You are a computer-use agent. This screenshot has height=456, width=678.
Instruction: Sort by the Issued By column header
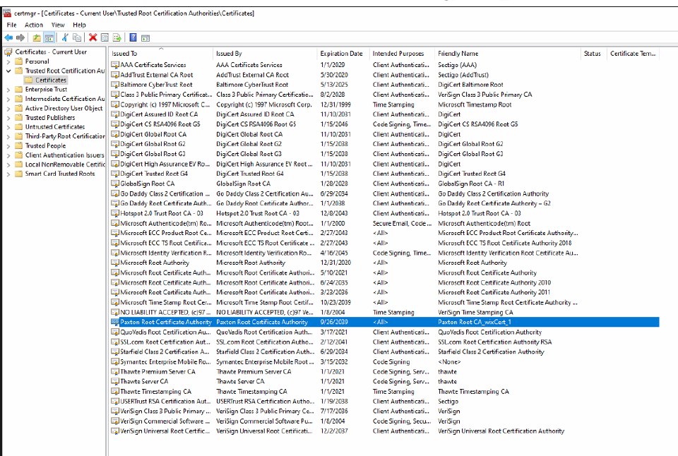[265, 54]
